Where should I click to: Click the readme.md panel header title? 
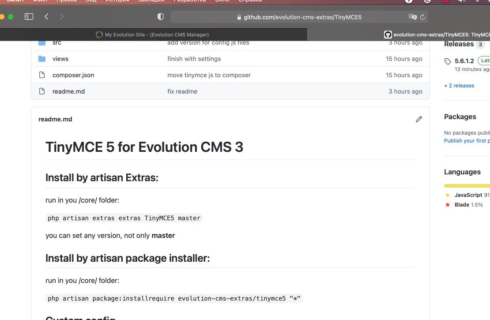(x=55, y=119)
